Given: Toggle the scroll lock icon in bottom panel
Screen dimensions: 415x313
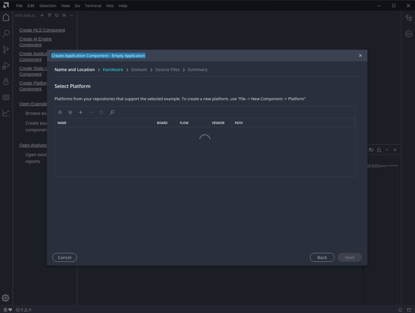Looking at the screenshot, I should pos(379,150).
